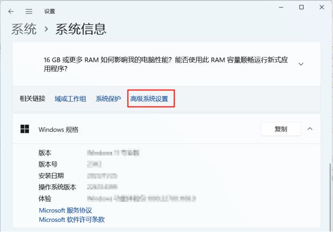This screenshot has height=232, width=333.
Task: Go back with the arrow icon
Action: [x=11, y=11]
